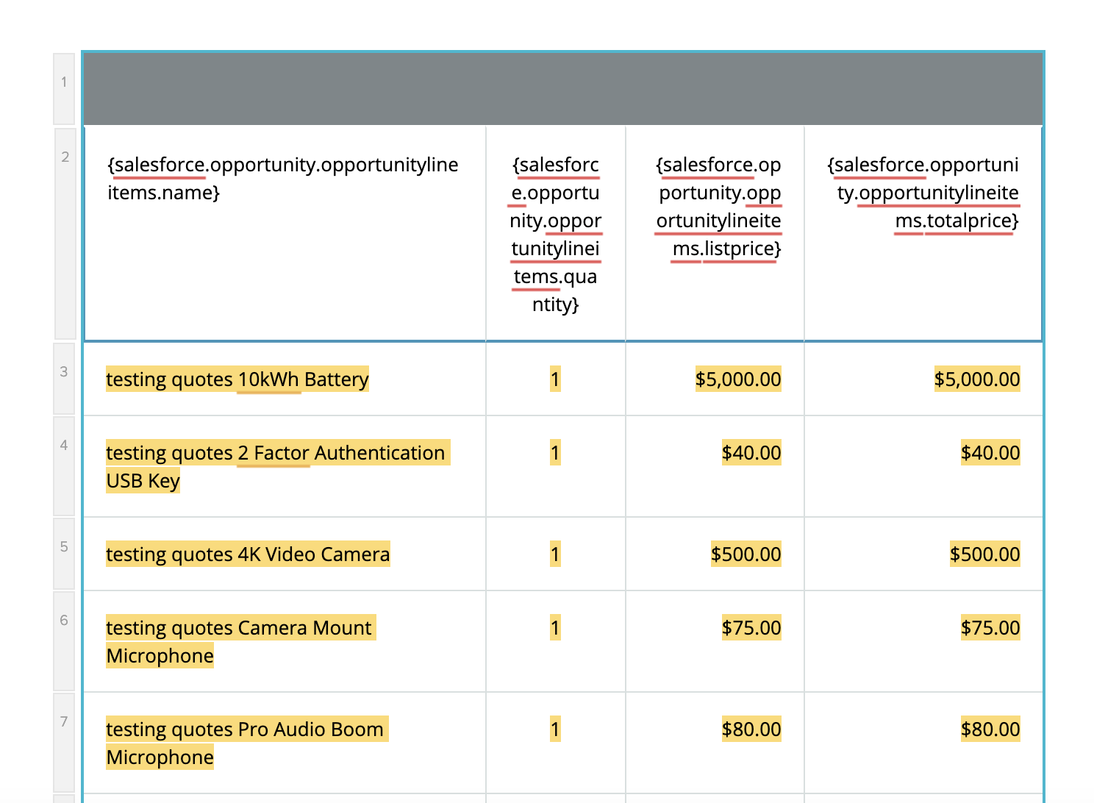Select row number 5 handle

[x=64, y=554]
